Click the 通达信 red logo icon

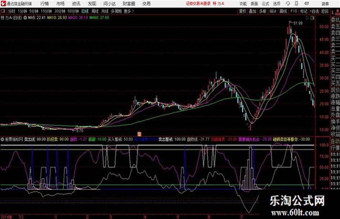click(x=3, y=4)
